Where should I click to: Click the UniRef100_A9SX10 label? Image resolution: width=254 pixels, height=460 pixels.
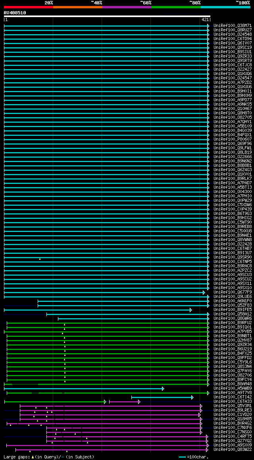click(x=233, y=288)
